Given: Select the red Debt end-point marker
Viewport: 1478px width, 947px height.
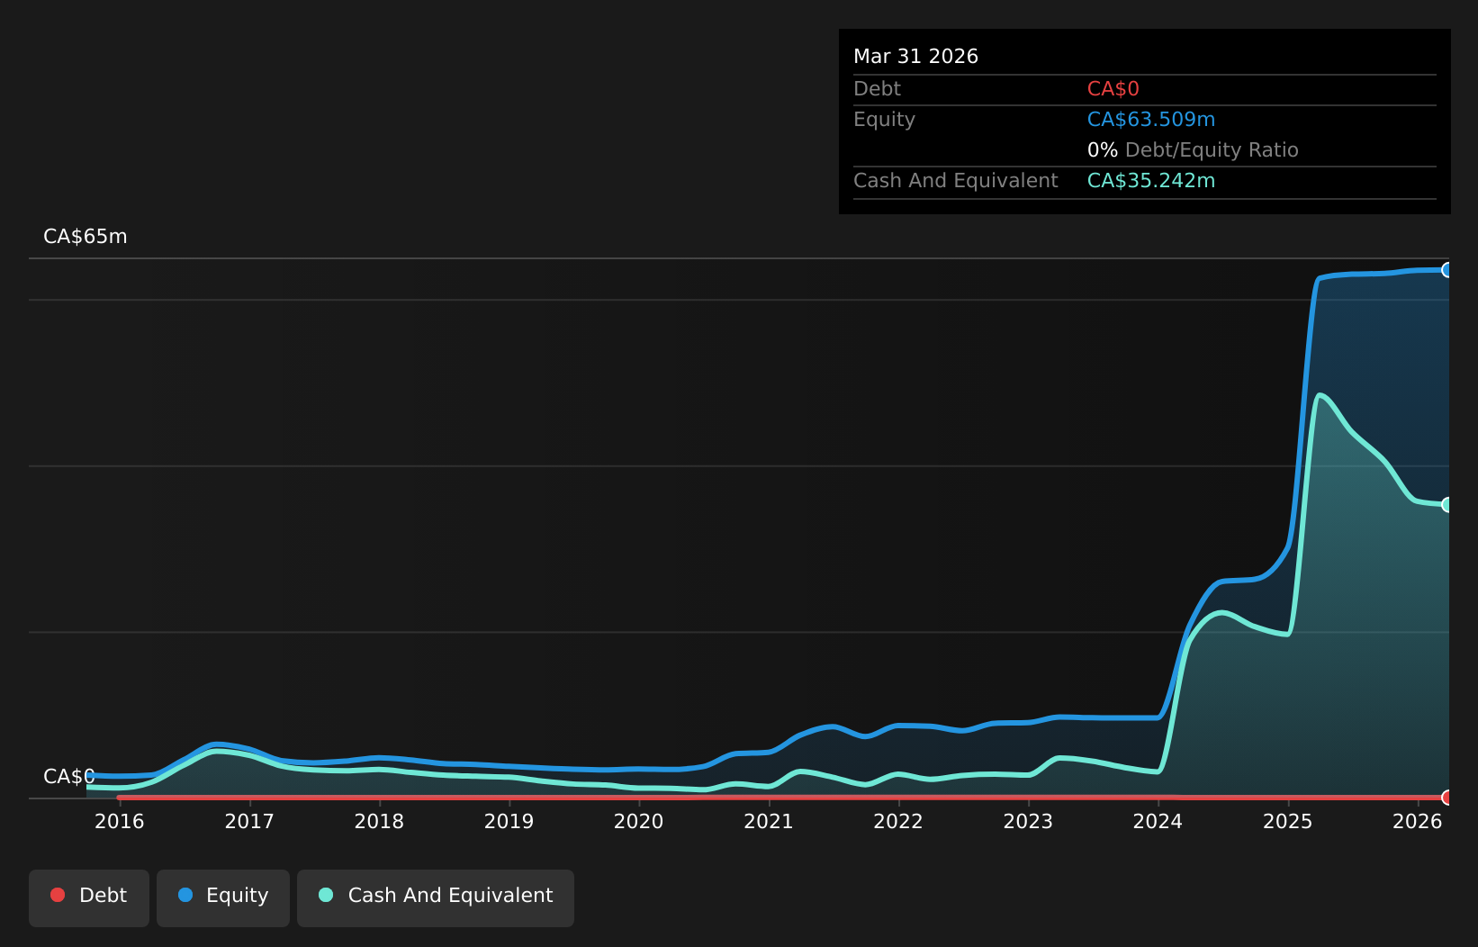Looking at the screenshot, I should click(1447, 798).
